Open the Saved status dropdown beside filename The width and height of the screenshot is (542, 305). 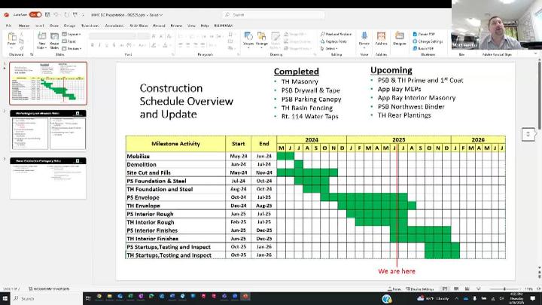click(156, 15)
